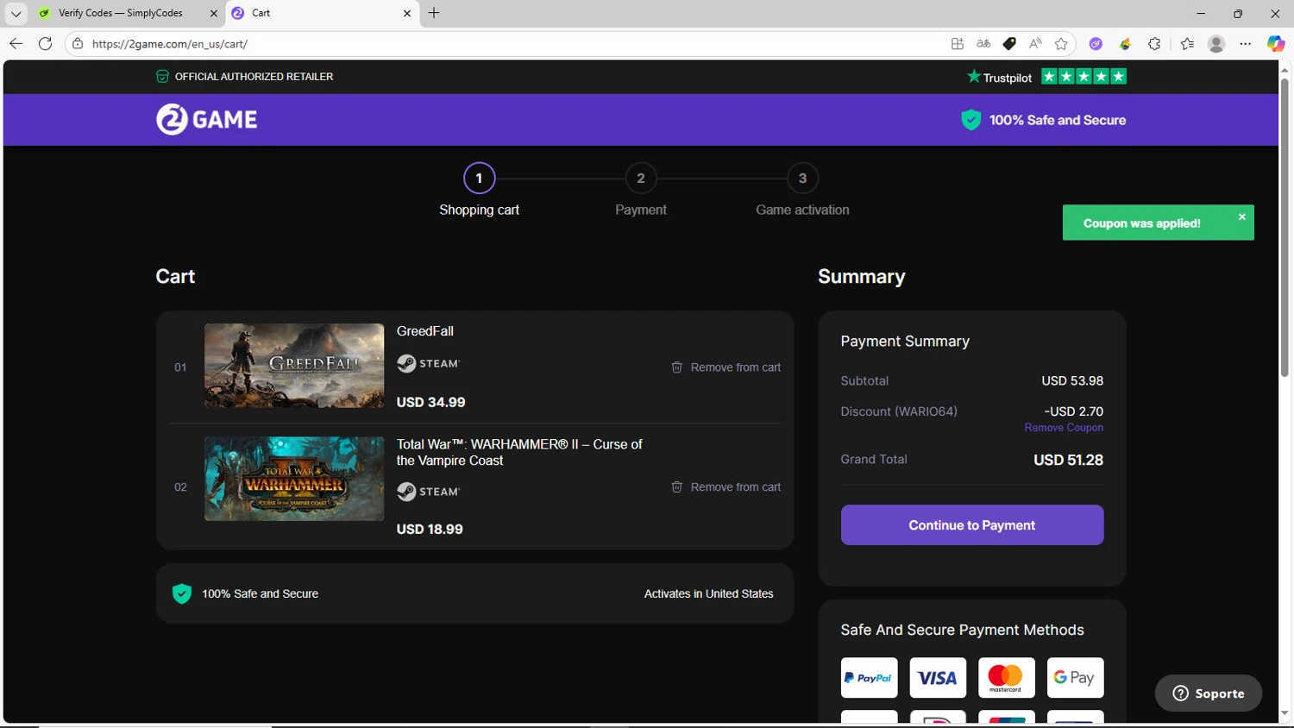Open browser settings and more menu
The width and height of the screenshot is (1294, 728).
1246,44
